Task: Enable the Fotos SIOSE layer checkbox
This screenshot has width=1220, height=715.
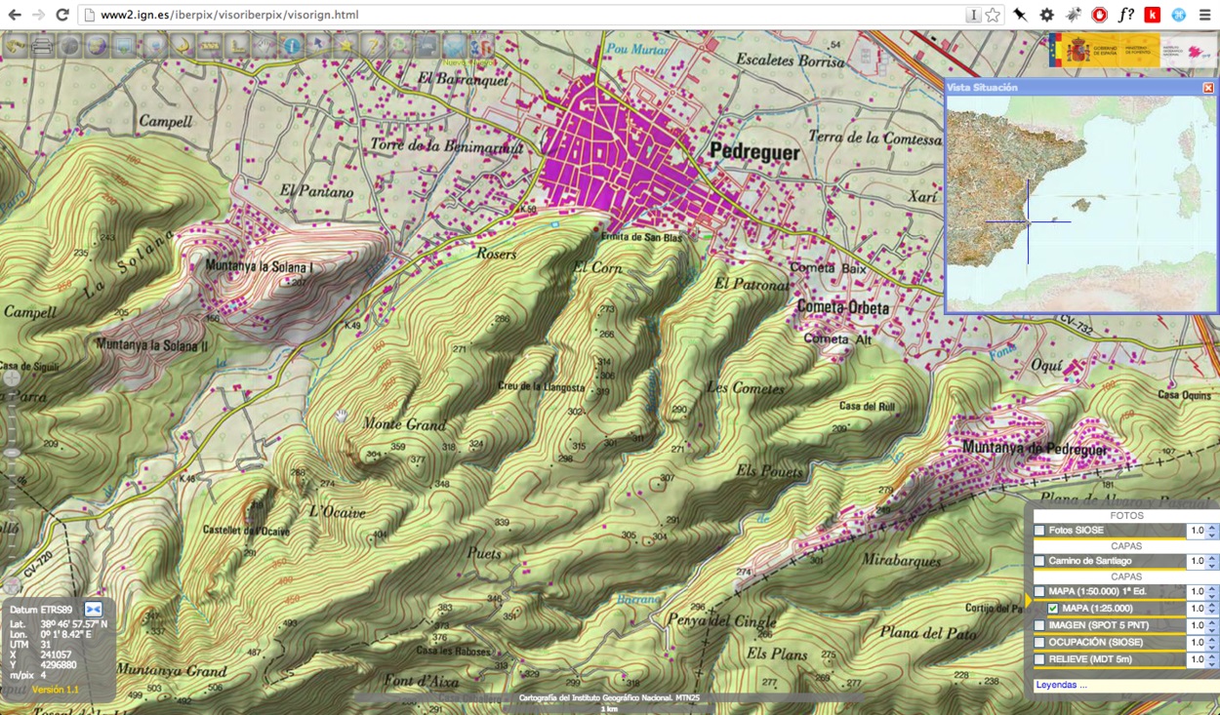Action: coord(1039,531)
